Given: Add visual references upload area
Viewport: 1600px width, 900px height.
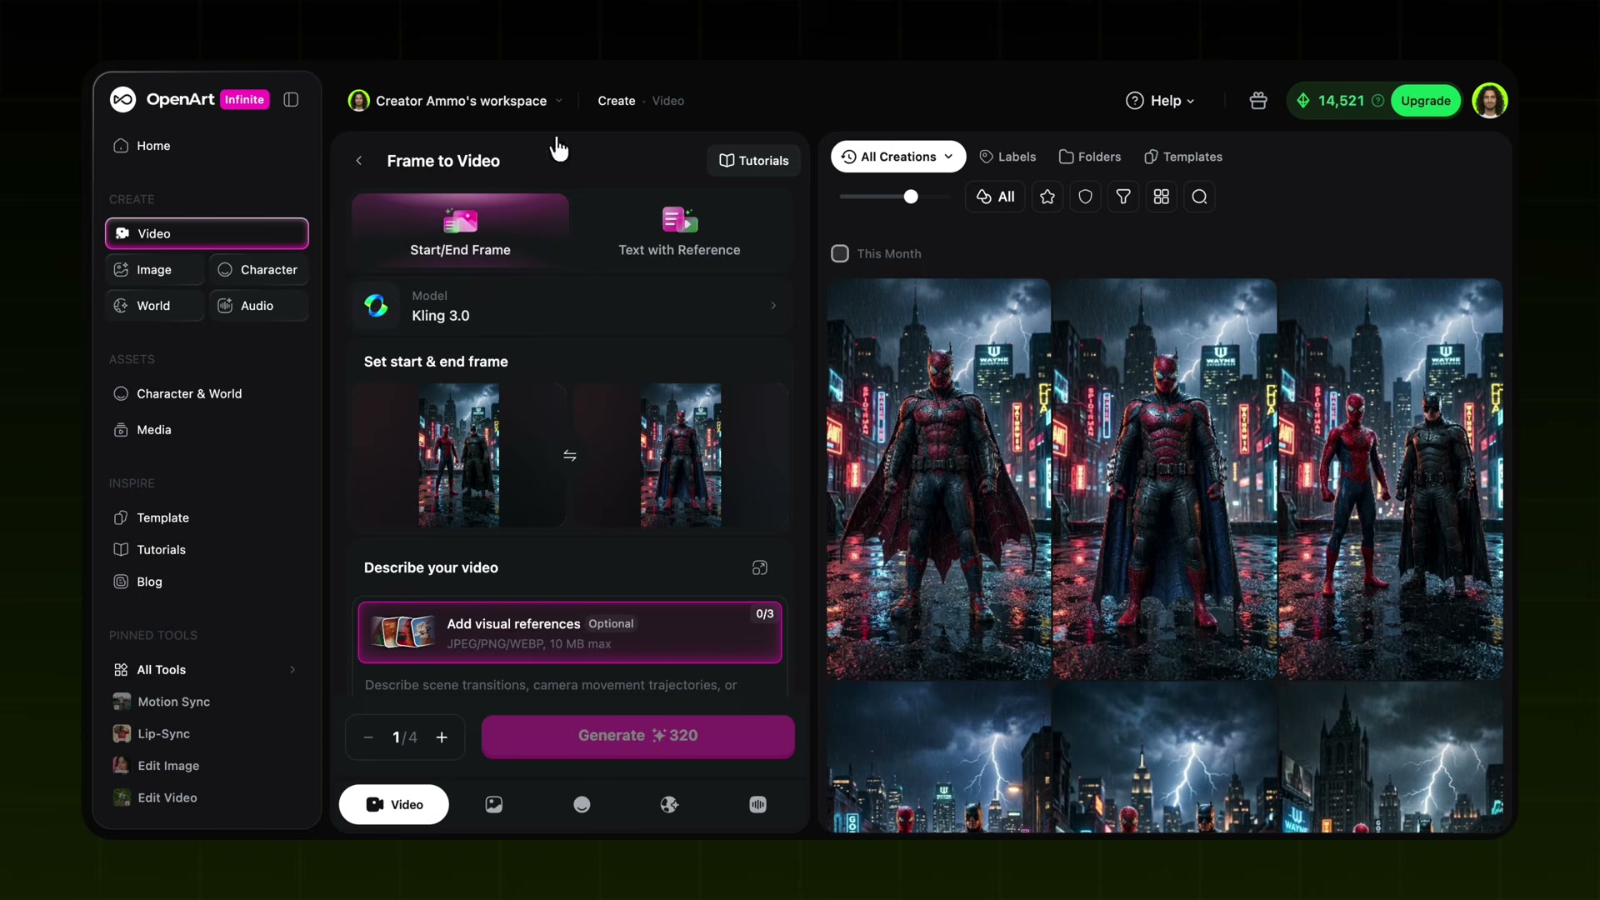Looking at the screenshot, I should (x=570, y=633).
